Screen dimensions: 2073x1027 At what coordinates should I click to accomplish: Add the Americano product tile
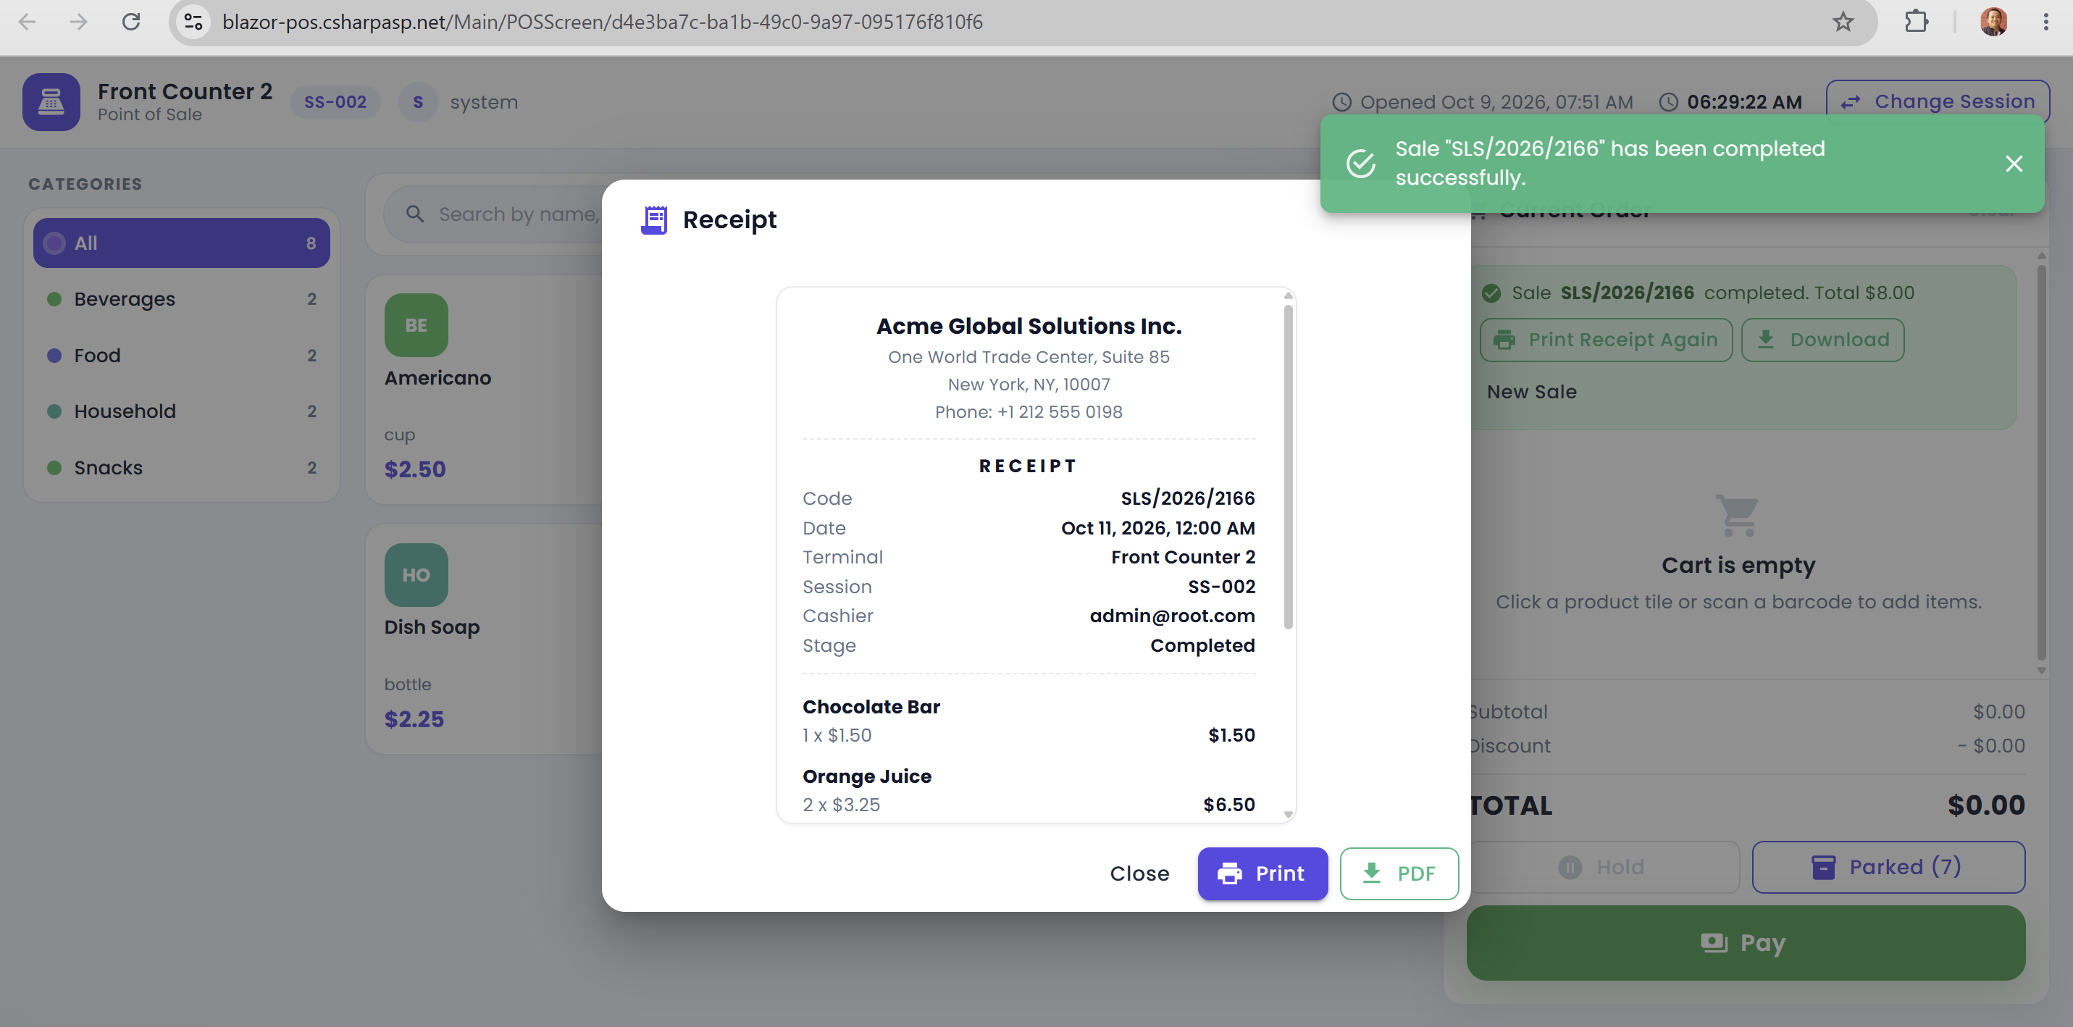[485, 390]
